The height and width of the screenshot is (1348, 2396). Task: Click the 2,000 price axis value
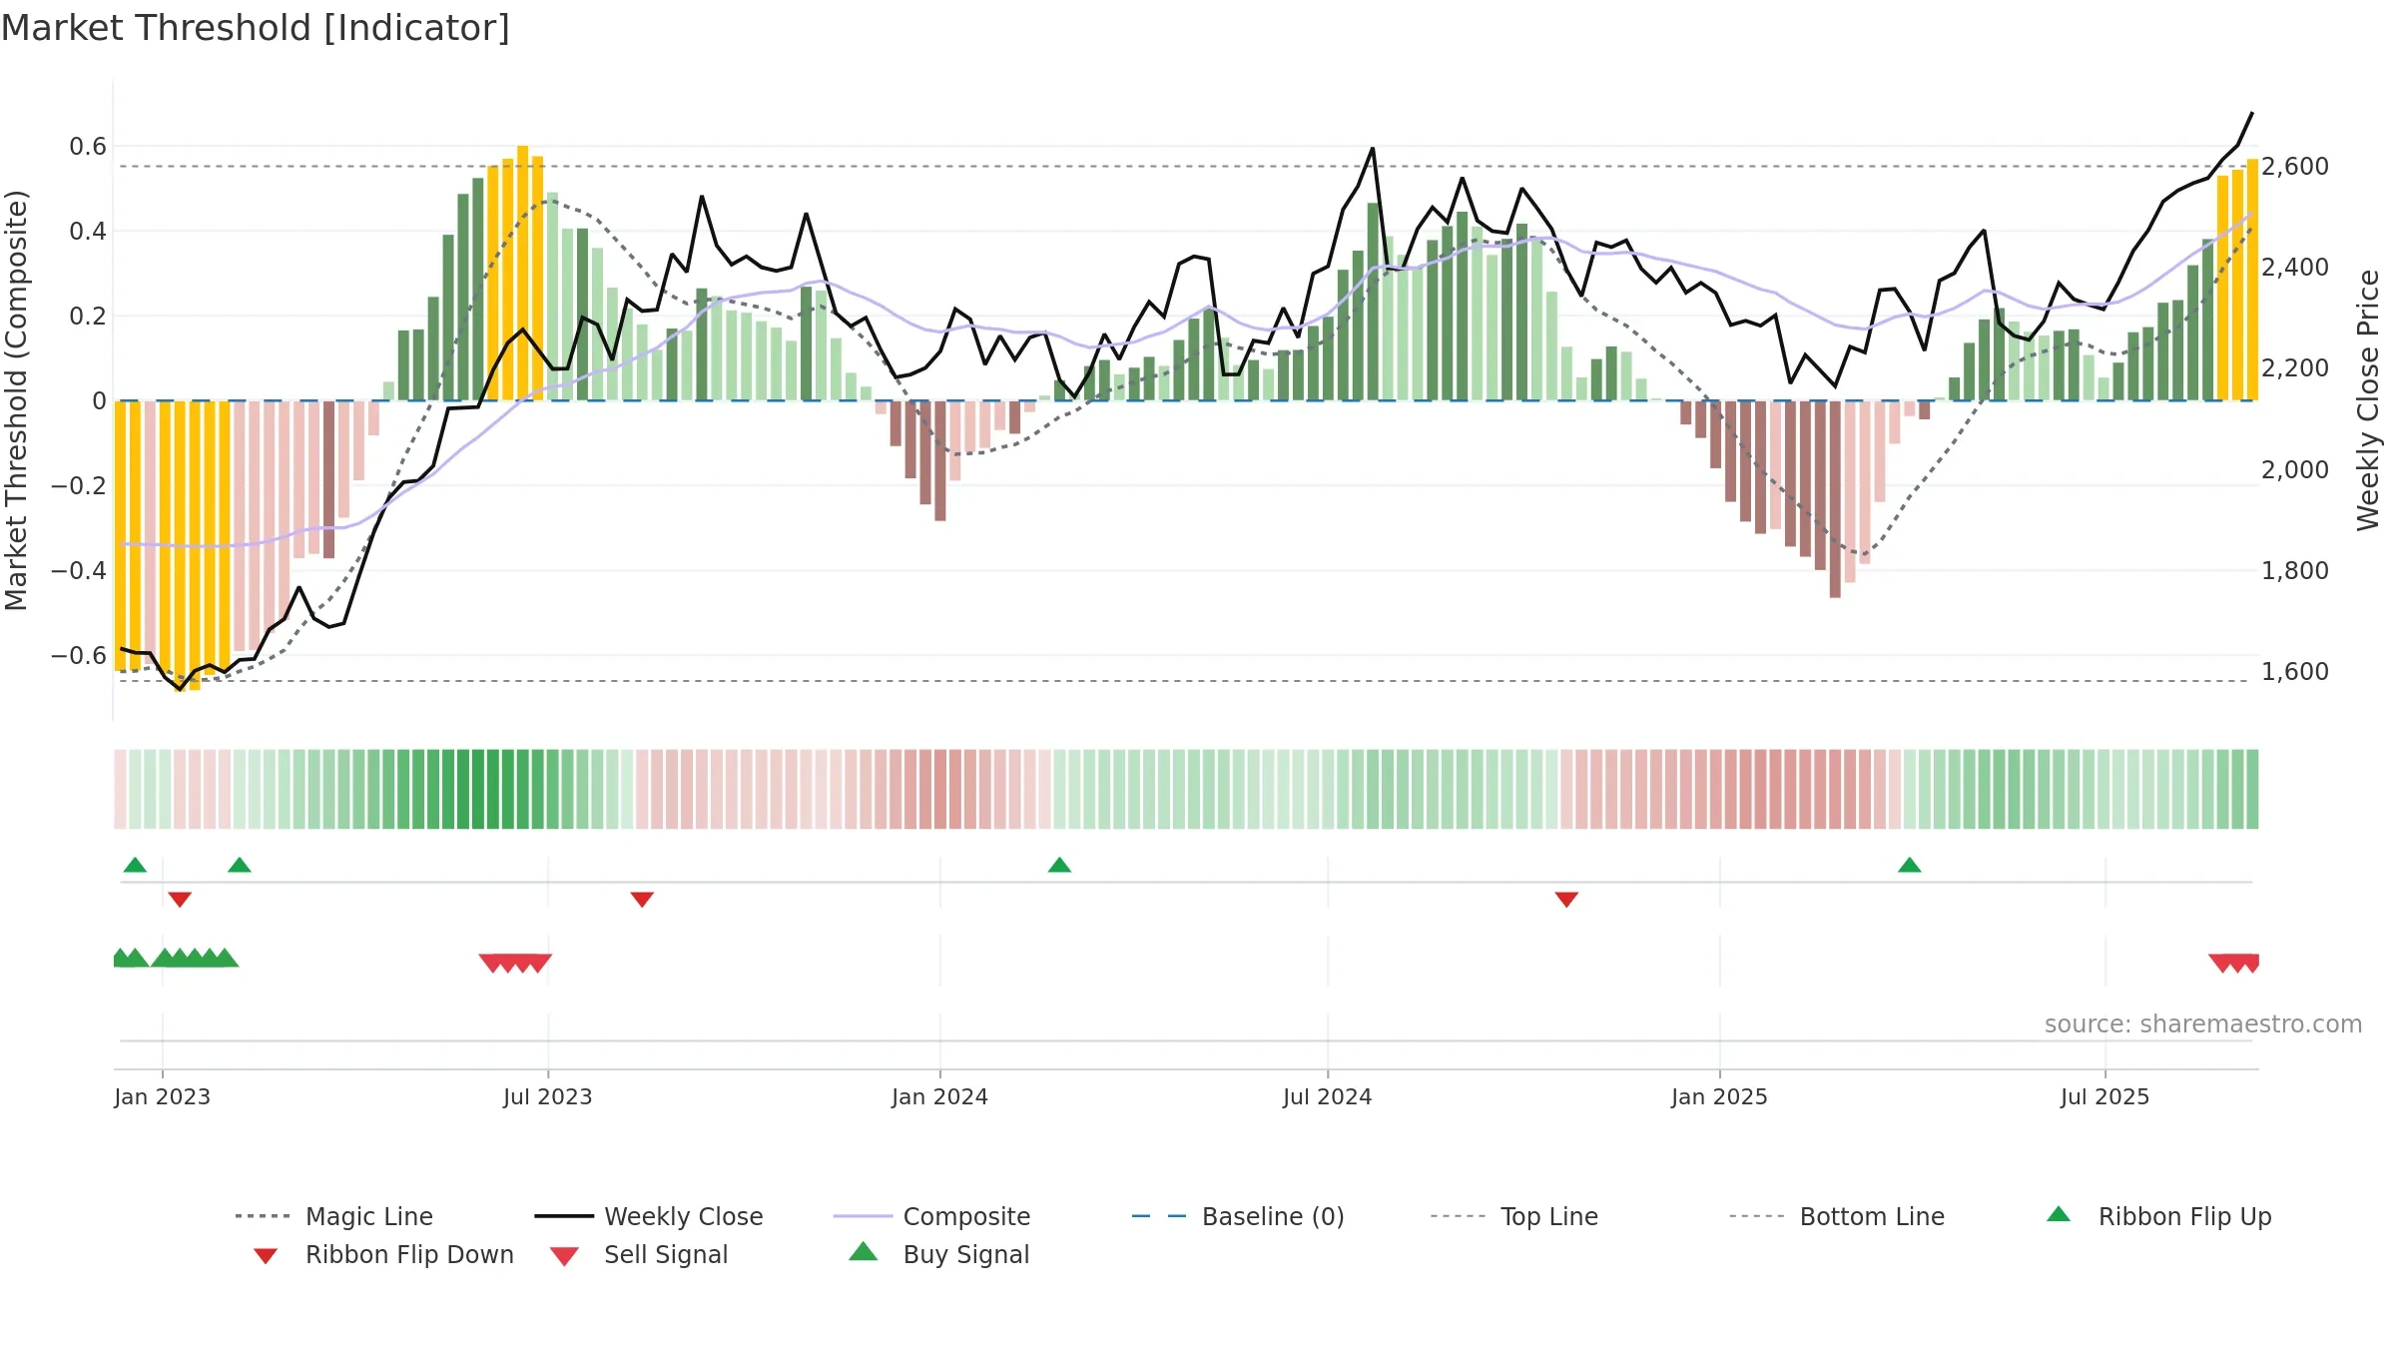pyautogui.click(x=2295, y=469)
